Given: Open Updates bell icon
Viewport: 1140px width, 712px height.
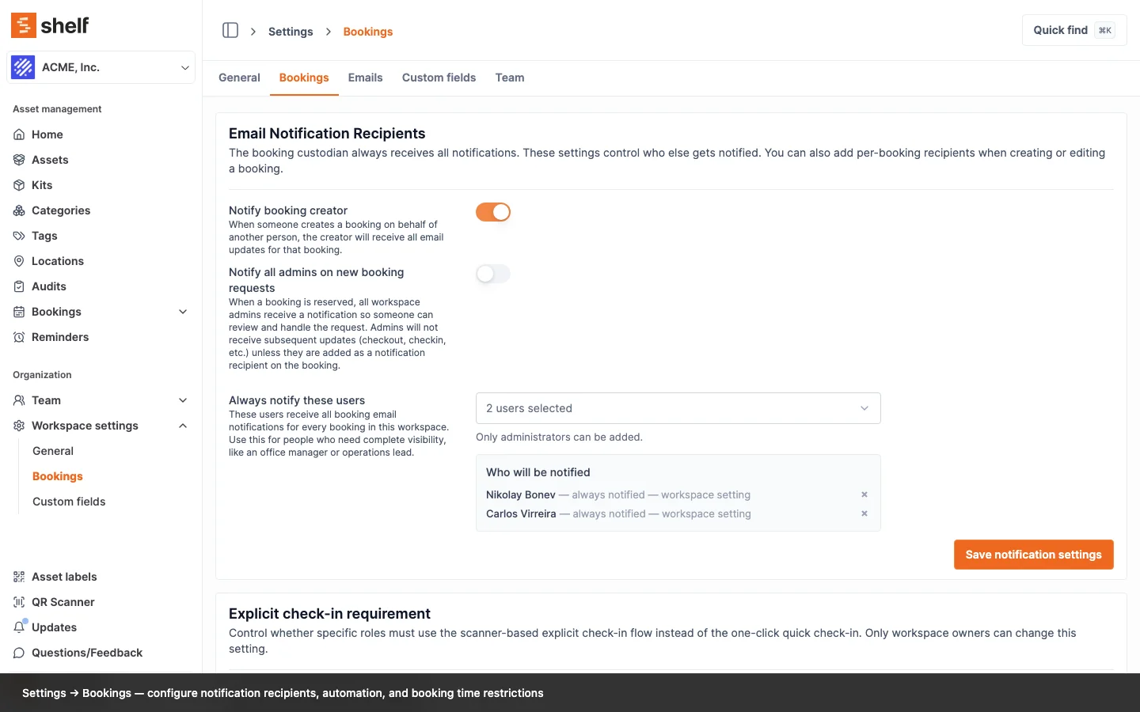Looking at the screenshot, I should [19, 627].
